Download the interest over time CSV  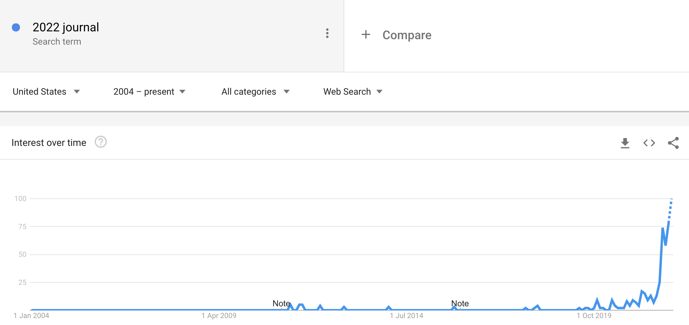tap(625, 143)
